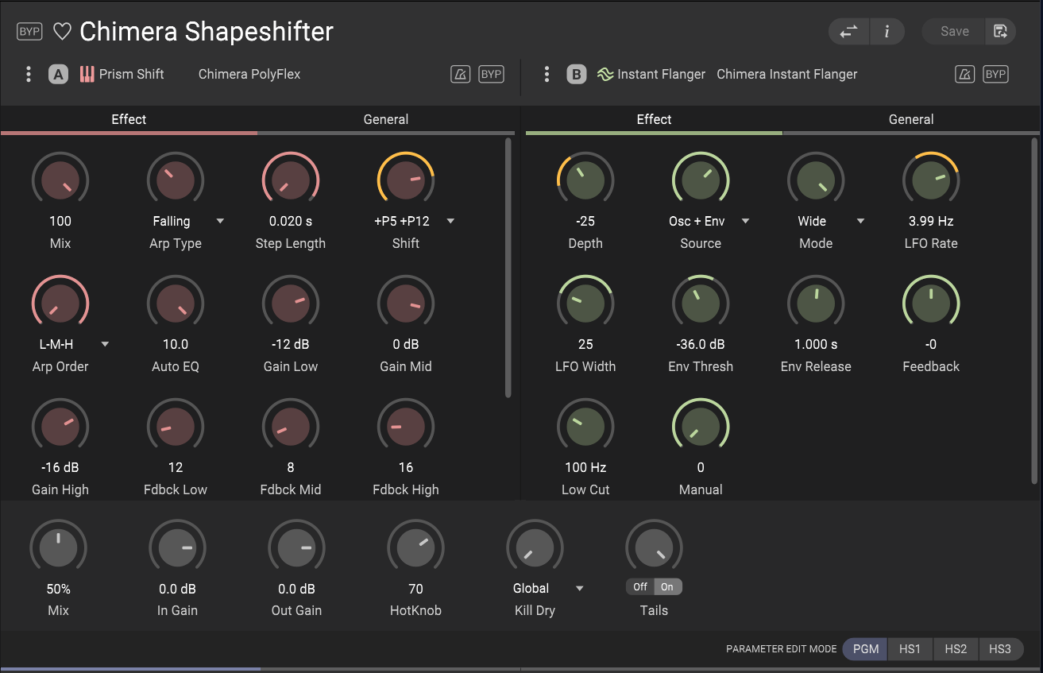Click the Feedback knob
Viewport: 1043px width, 673px height.
[931, 304]
